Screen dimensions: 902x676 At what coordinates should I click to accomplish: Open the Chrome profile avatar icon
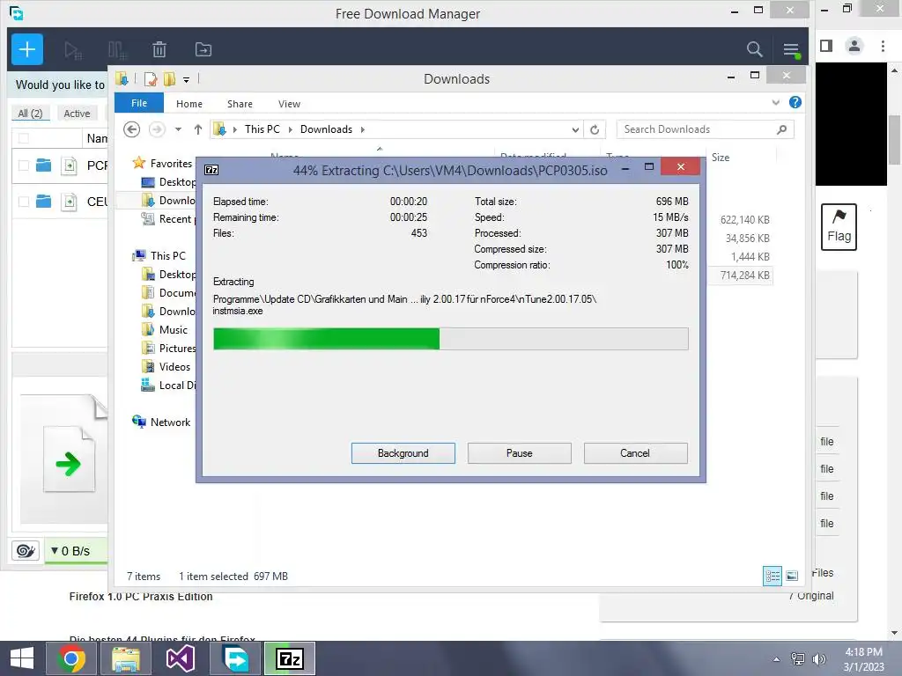[x=854, y=46]
